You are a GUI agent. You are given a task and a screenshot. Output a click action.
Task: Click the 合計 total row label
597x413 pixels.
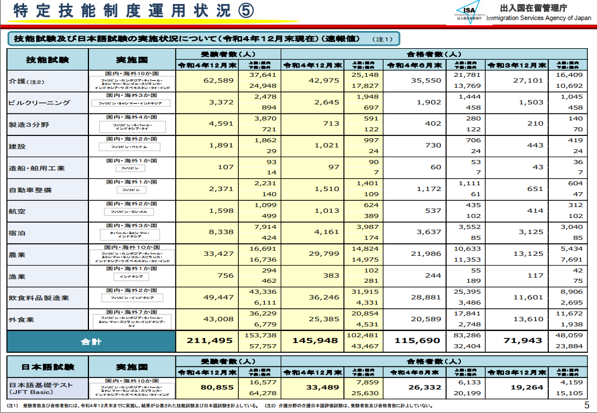pos(91,341)
